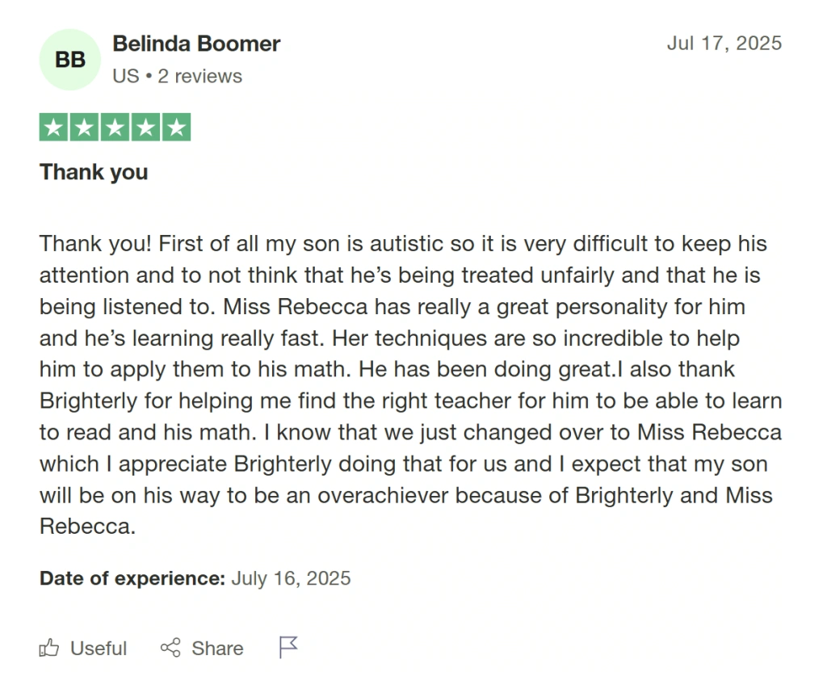The height and width of the screenshot is (693, 827).
Task: Mark the review as Useful
Action: coord(97,648)
